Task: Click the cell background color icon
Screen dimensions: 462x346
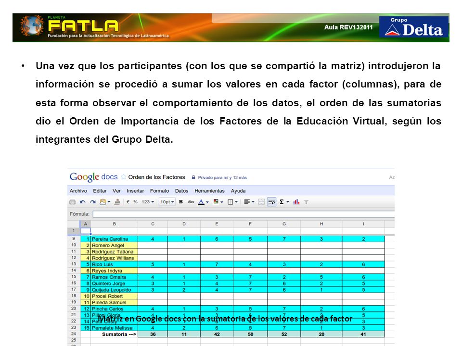Action: coord(216,201)
